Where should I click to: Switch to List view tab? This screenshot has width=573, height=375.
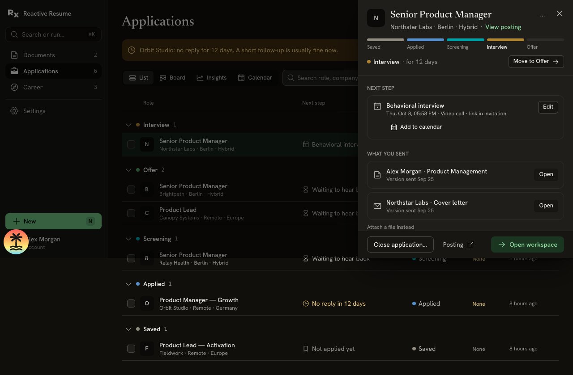[138, 78]
